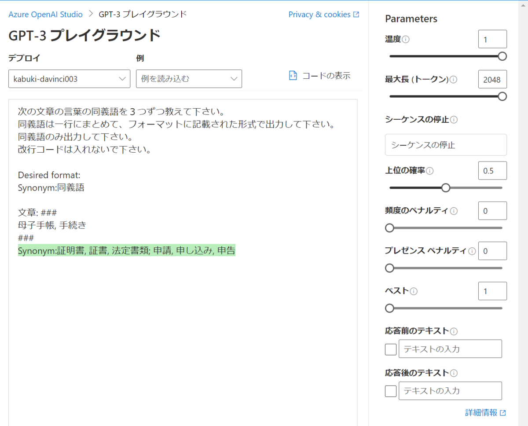Open the 例を読み込む examples dropdown
Screen dimensions: 528x426
tap(189, 79)
